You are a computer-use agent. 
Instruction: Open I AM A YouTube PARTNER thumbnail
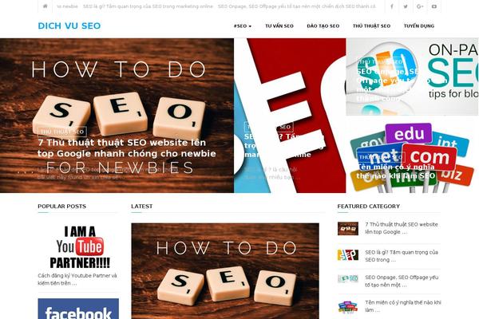point(79,247)
